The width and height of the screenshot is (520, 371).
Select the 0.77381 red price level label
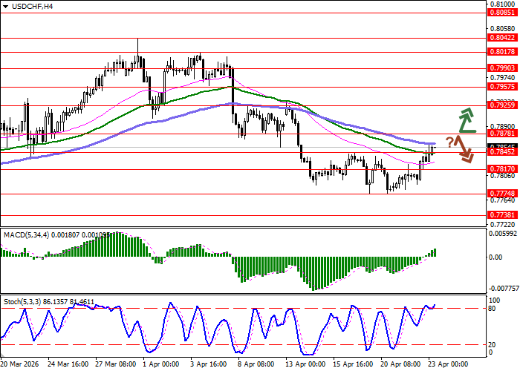click(x=502, y=215)
